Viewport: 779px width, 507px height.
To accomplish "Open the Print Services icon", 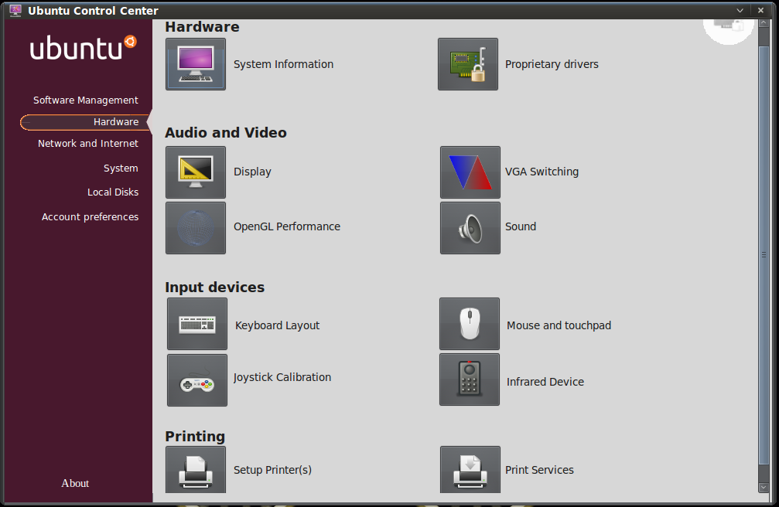I will 470,470.
